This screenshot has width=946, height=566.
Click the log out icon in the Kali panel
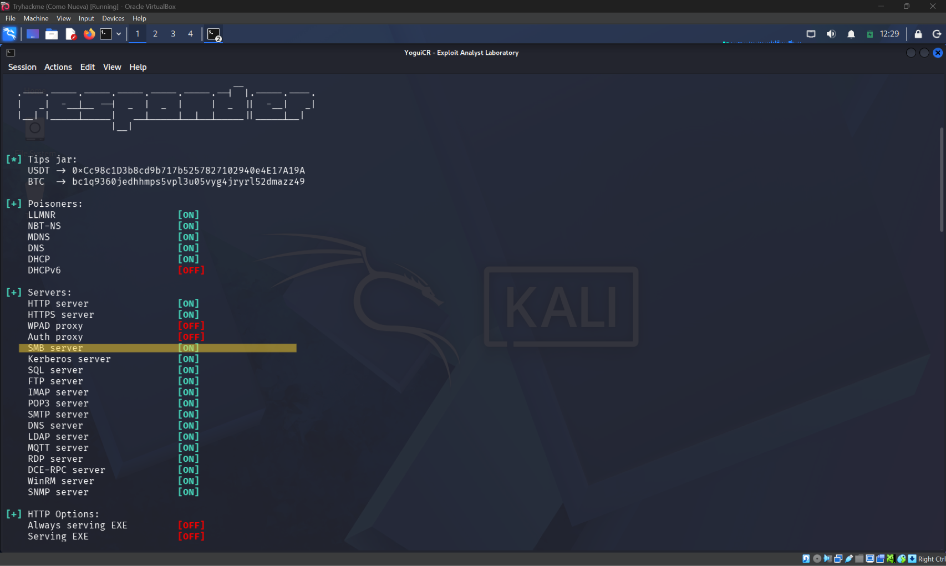pos(937,34)
